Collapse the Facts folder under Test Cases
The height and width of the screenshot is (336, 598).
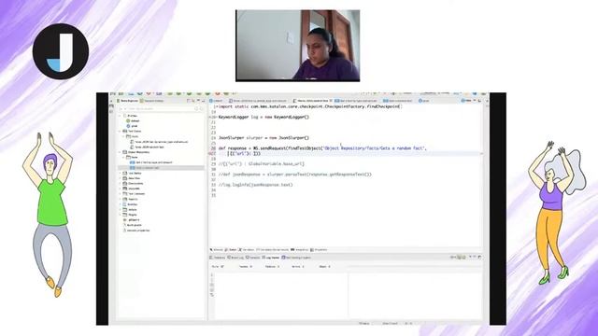point(123,136)
